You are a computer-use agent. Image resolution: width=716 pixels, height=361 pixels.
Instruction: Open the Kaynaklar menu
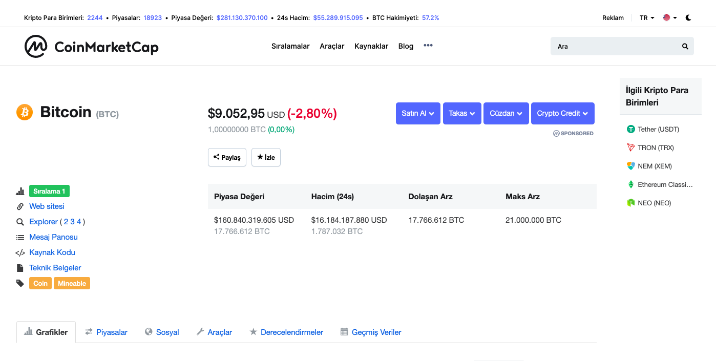click(x=371, y=46)
